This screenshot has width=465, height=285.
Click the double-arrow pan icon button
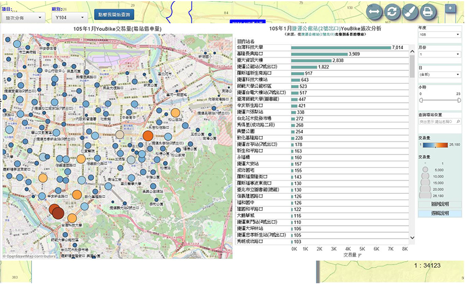tap(374, 12)
